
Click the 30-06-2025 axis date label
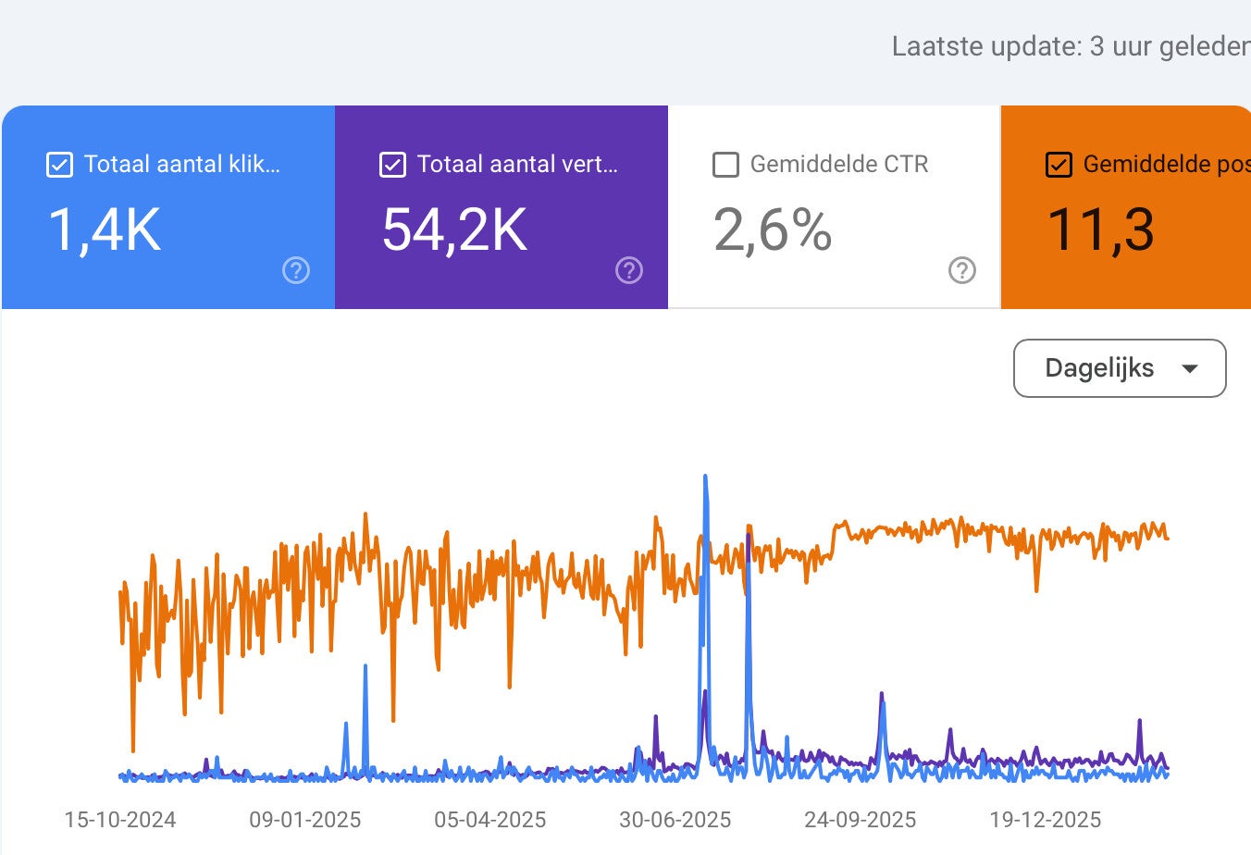675,820
